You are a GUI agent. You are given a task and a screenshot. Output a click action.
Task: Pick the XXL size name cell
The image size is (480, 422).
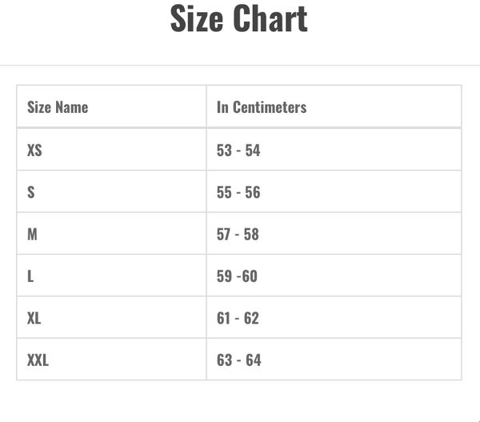(x=38, y=360)
